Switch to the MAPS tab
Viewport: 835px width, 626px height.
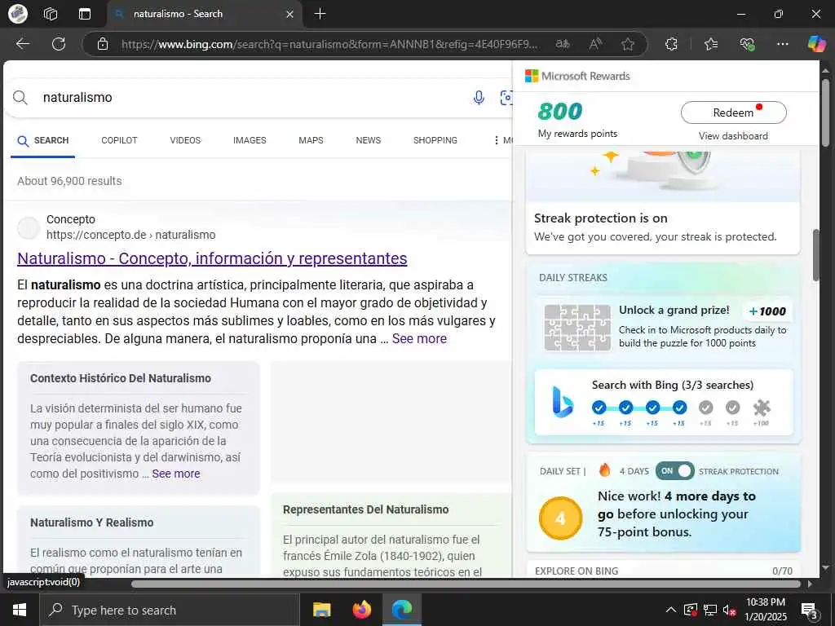[x=311, y=140]
